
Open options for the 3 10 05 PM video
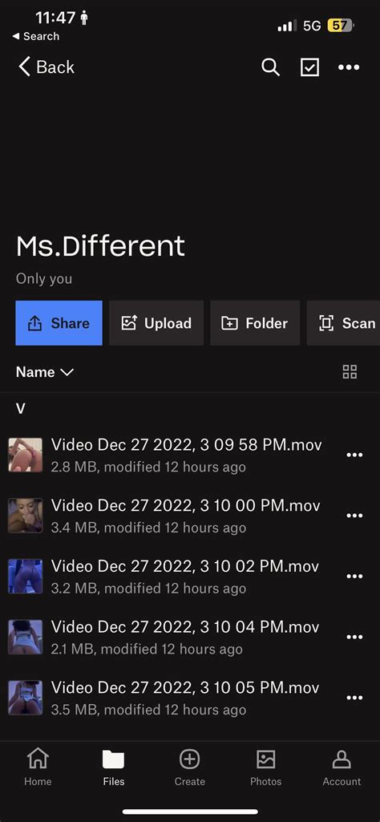point(354,698)
